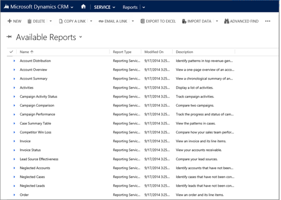
Task: Click the trash can DELETE icon
Action: (30, 21)
